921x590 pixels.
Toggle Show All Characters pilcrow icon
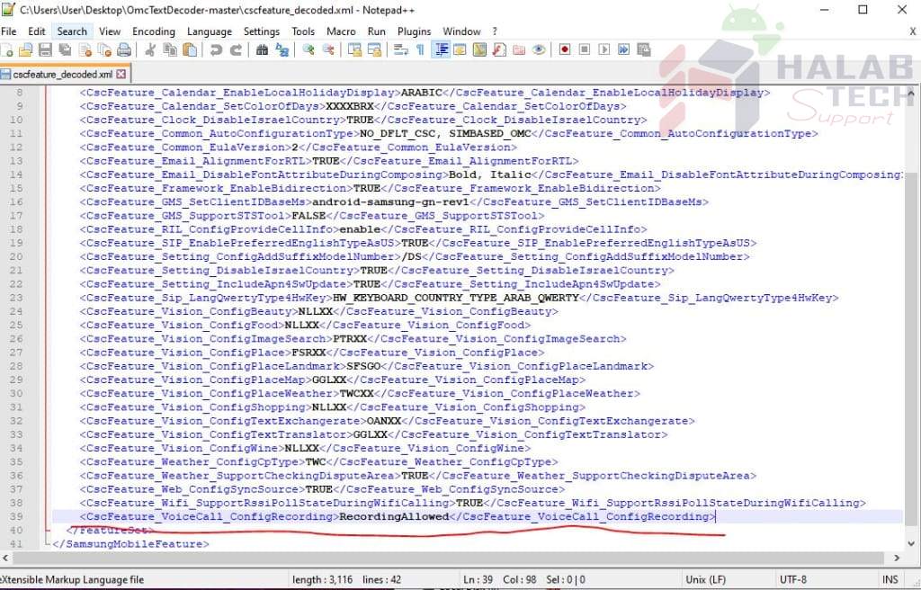coord(421,50)
